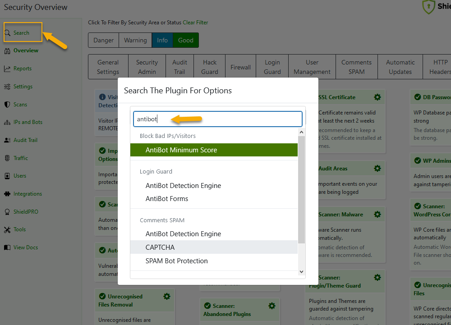Choose AntiBot Forms result
451x325 pixels.
click(214, 199)
